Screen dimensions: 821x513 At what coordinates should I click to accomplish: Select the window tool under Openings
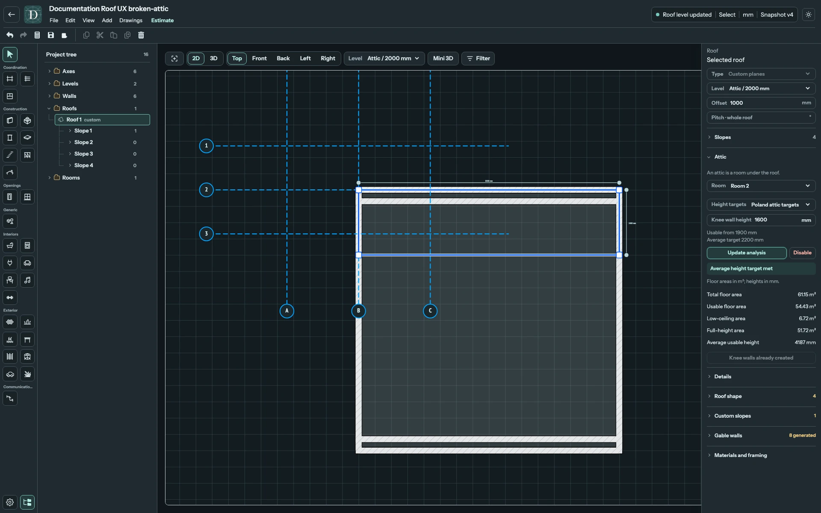27,197
